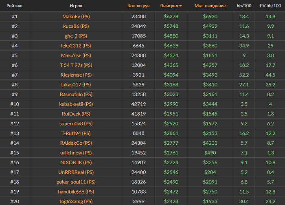Open RAidakCo (PS) player profile

[76, 143]
